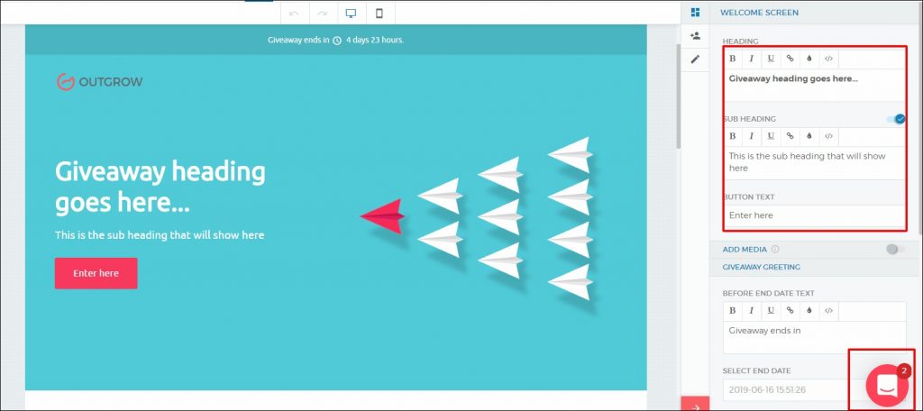This screenshot has height=411, width=923.
Task: Enable the Add Media toggle
Action: [x=894, y=250]
